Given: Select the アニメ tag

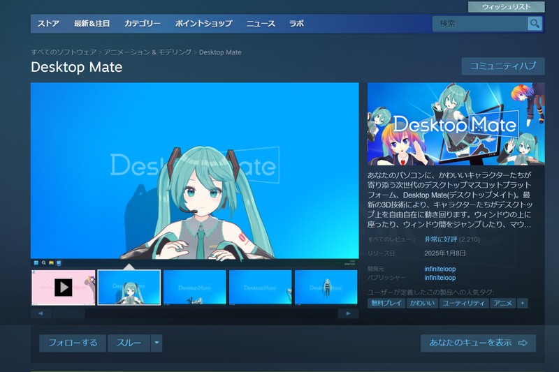Looking at the screenshot, I should [502, 304].
